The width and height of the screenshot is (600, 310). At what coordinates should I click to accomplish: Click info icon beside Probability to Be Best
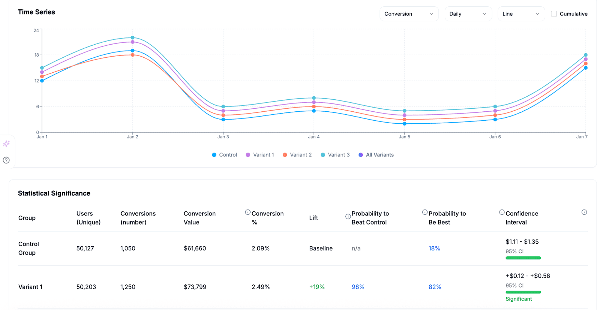[425, 212]
